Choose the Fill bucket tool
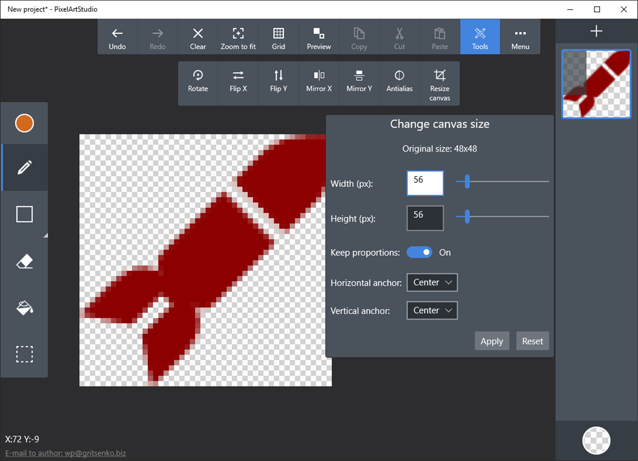638x461 pixels. click(24, 308)
